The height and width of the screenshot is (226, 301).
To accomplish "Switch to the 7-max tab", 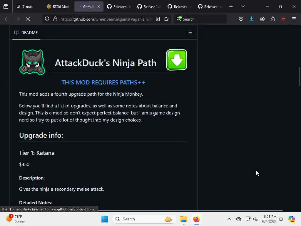I will tap(25, 7).
